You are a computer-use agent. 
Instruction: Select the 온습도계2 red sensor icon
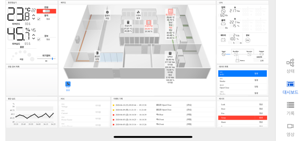tap(148, 22)
